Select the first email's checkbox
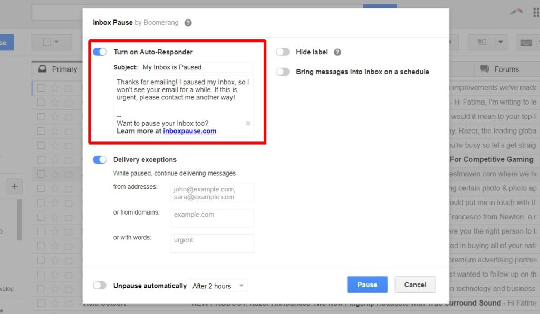540x314 pixels. 41,87
